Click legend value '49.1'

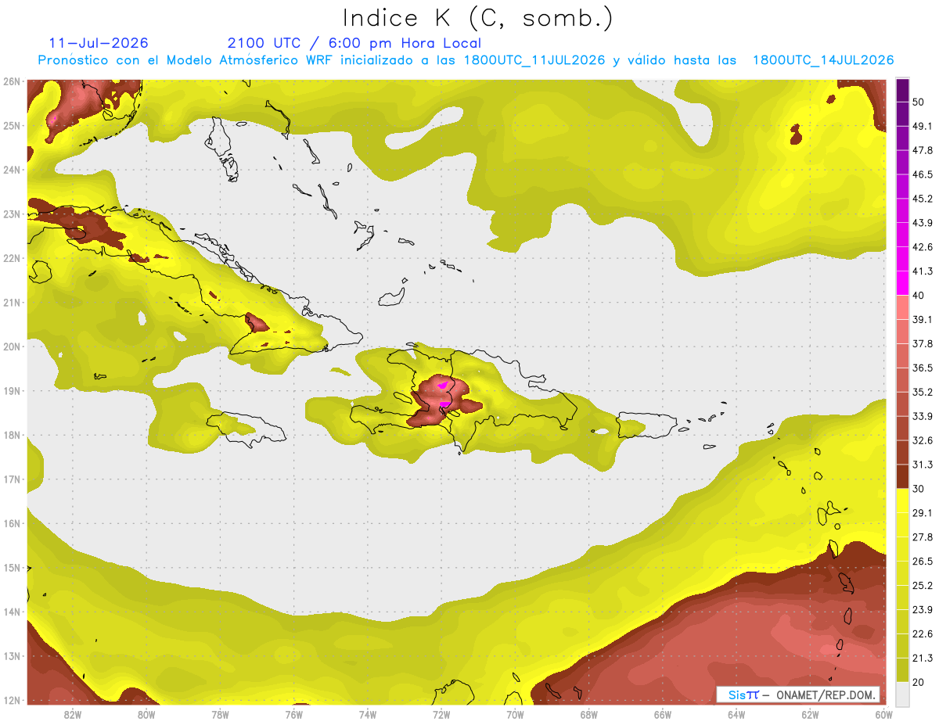coord(923,126)
